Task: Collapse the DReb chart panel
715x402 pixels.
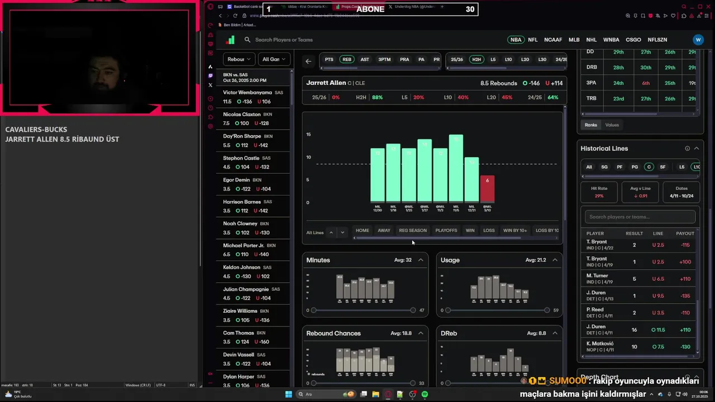Action: 555,333
